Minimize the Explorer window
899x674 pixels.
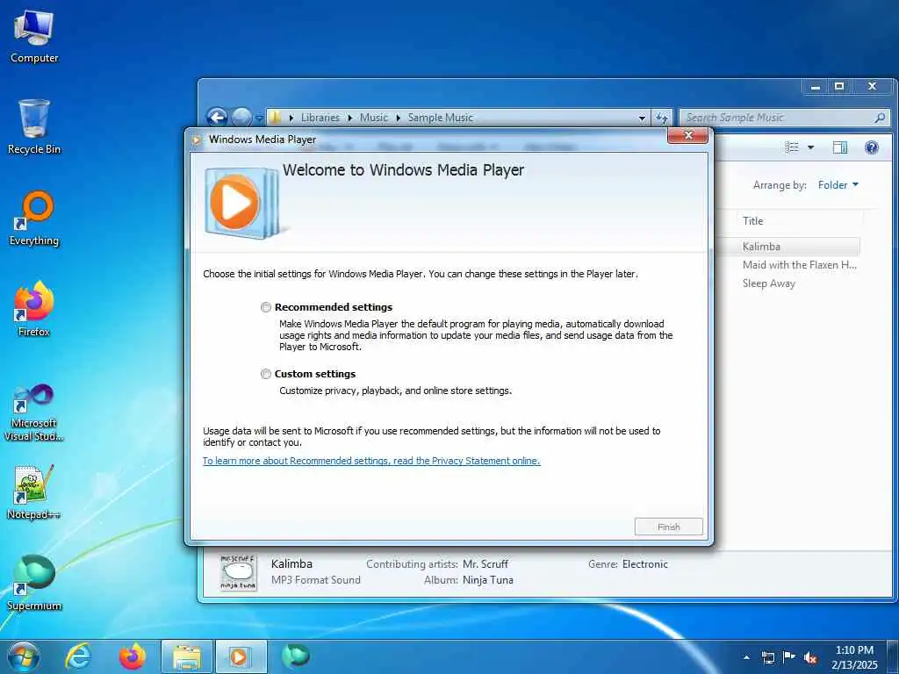(816, 87)
